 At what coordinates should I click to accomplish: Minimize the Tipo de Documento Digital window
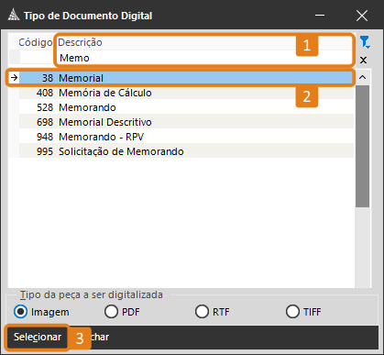(320, 16)
